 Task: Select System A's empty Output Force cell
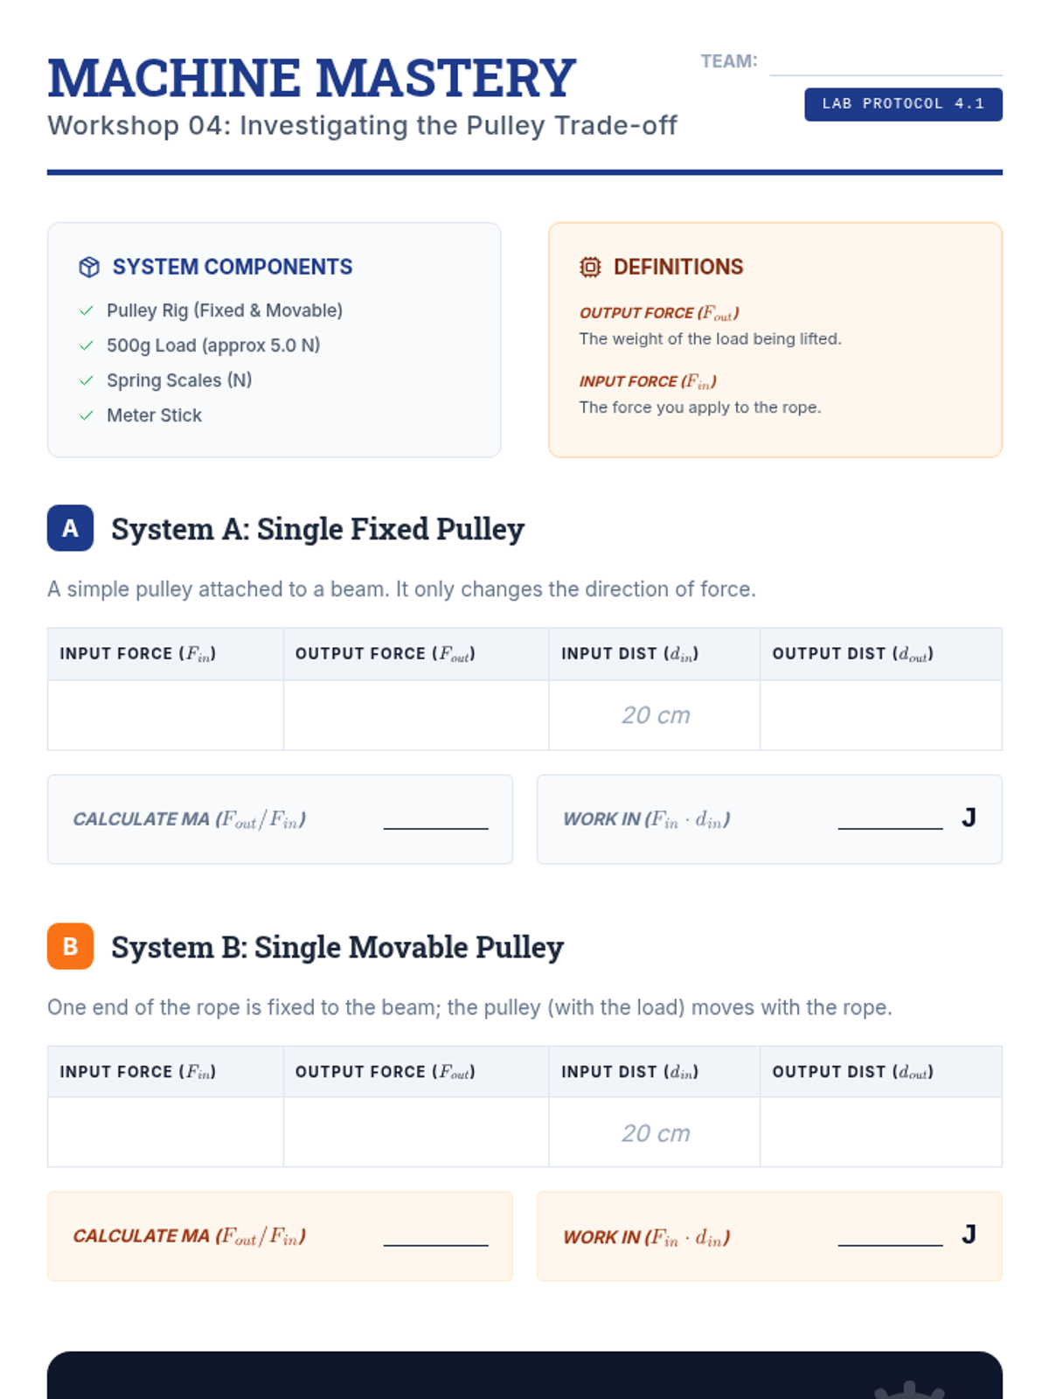coord(416,715)
